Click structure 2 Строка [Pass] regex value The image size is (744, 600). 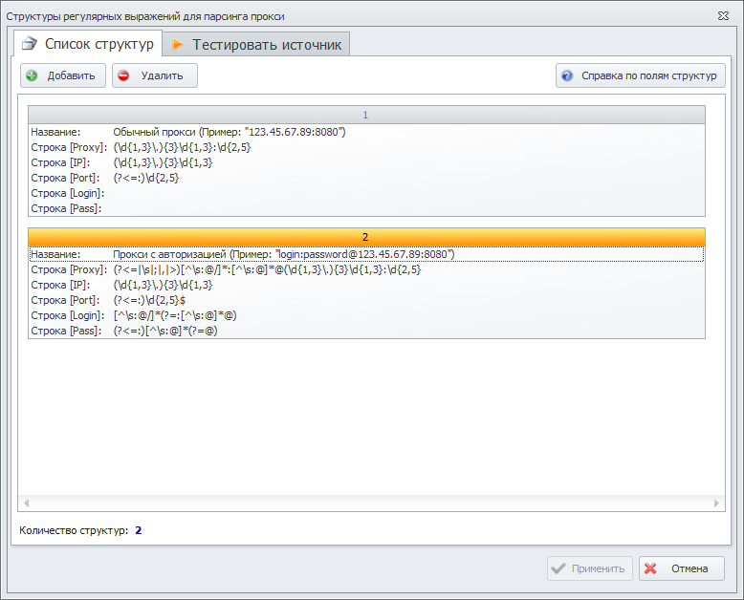(165, 331)
